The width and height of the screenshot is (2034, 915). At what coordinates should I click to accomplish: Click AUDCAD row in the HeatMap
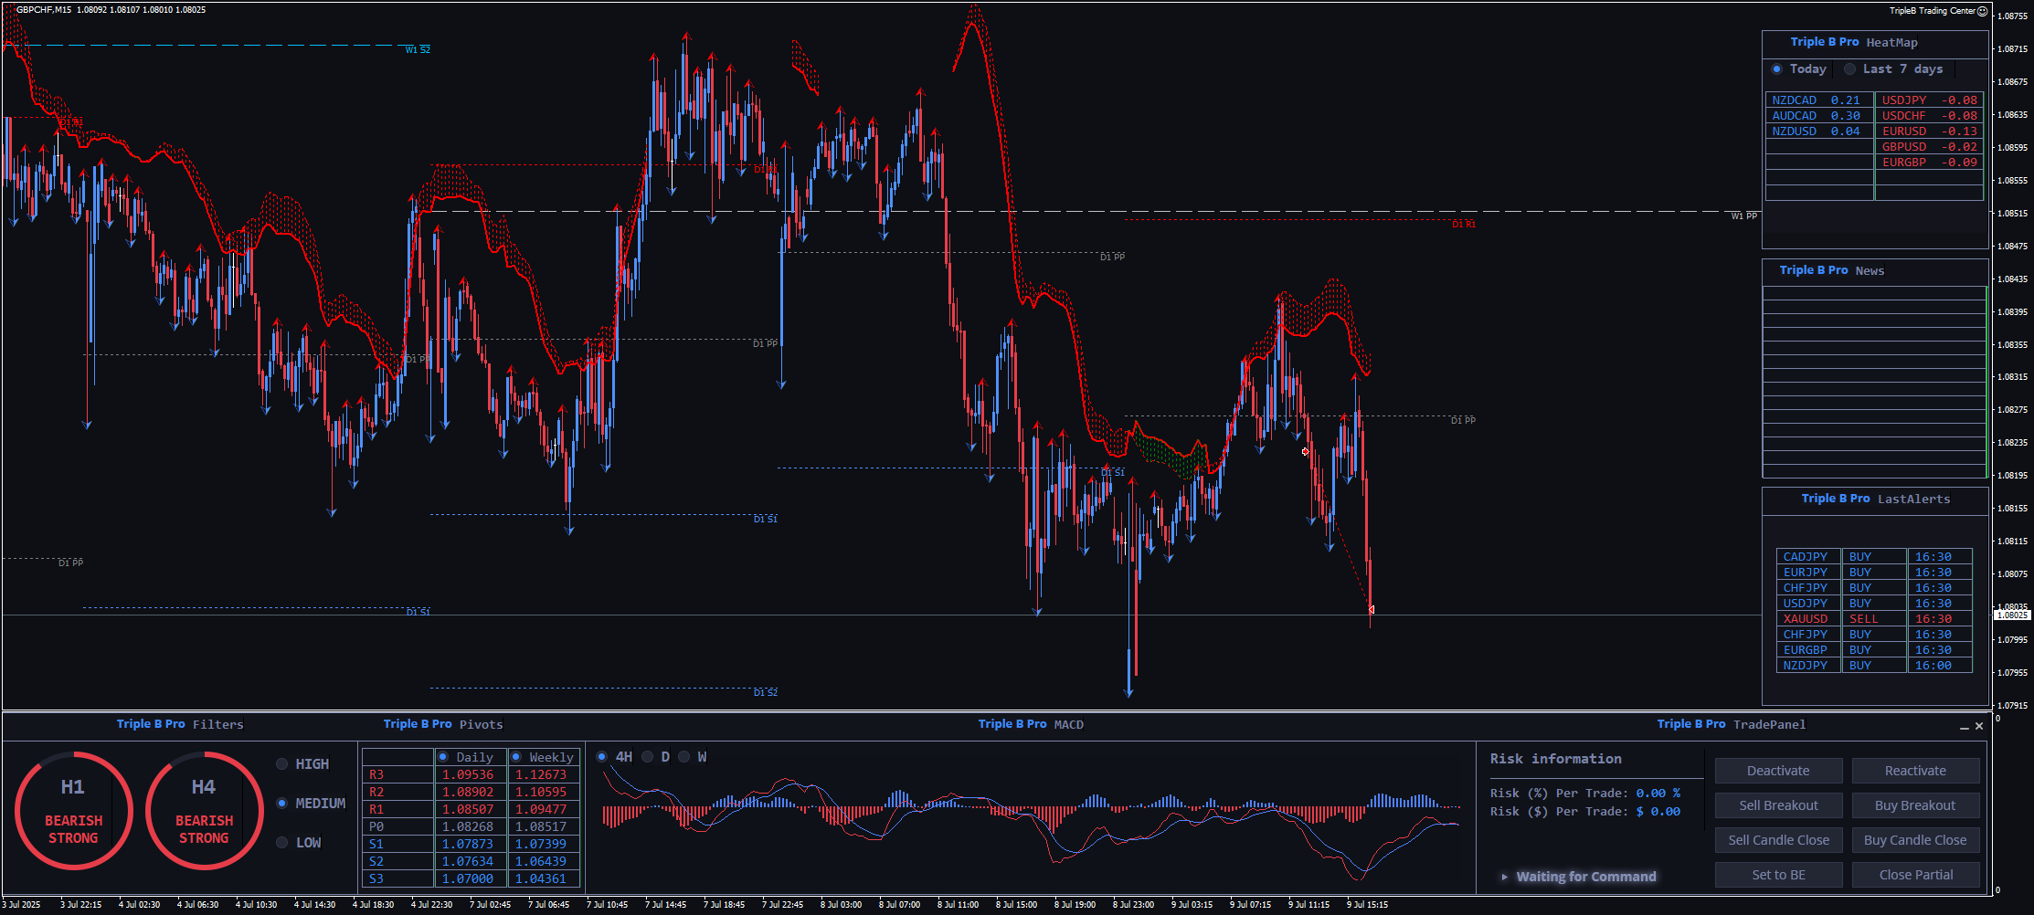click(1818, 116)
